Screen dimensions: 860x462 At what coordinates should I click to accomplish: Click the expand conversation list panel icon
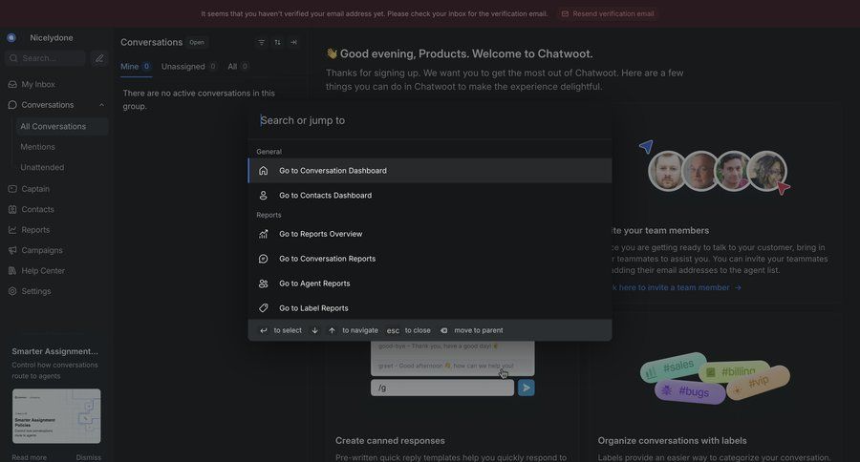click(294, 42)
